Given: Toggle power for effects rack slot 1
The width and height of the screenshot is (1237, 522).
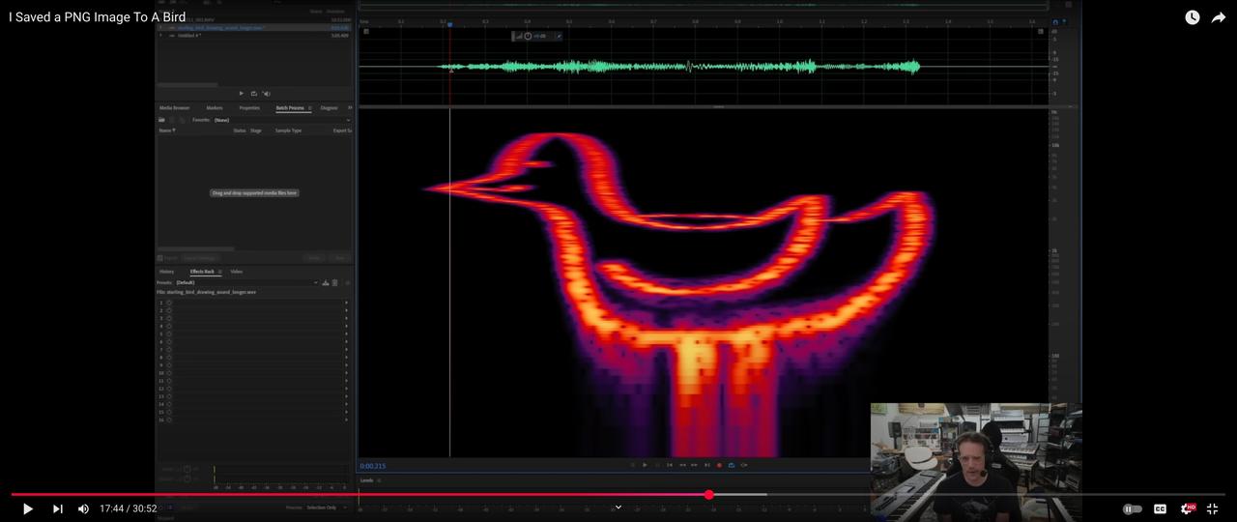Looking at the screenshot, I should tap(169, 303).
